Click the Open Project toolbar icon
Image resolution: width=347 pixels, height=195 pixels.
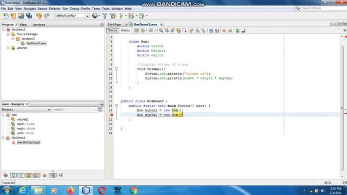(21, 16)
